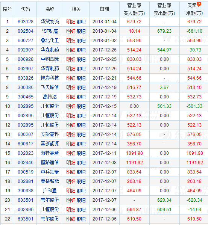Open stock code 300386 link
Screen dimensions: 208x225
[x=26, y=88]
